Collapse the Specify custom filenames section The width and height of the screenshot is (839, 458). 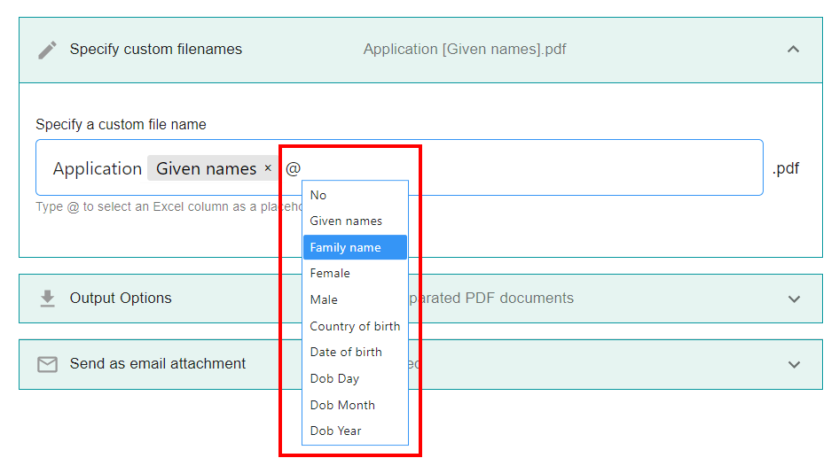(x=793, y=50)
